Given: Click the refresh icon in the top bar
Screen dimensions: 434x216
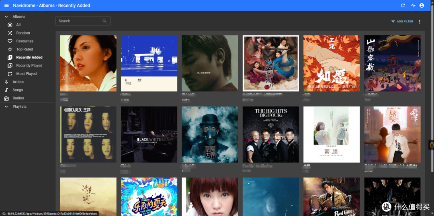Looking at the screenshot, I should [403, 6].
